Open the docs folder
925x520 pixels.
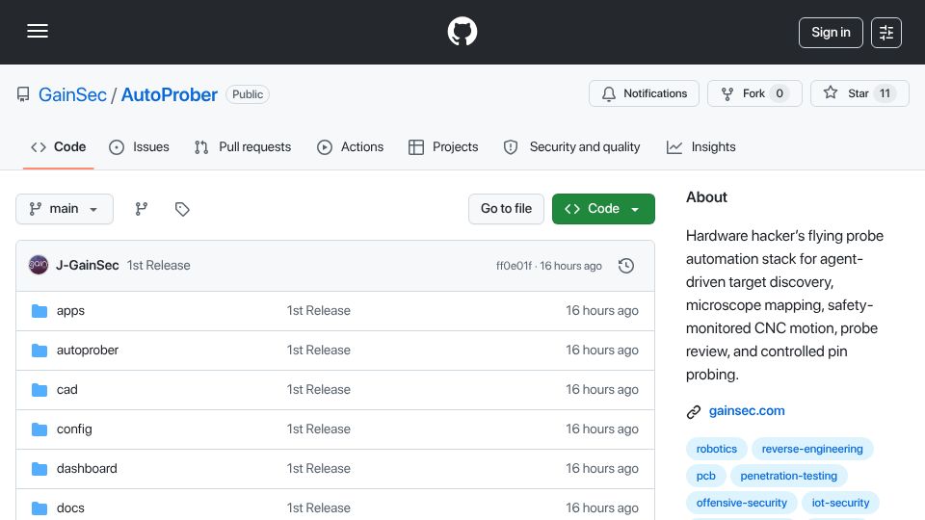point(70,508)
